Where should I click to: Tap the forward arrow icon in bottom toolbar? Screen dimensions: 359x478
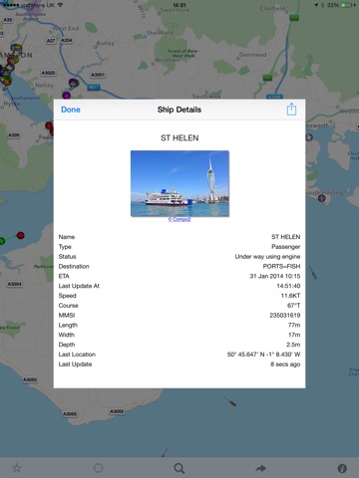[x=261, y=468]
